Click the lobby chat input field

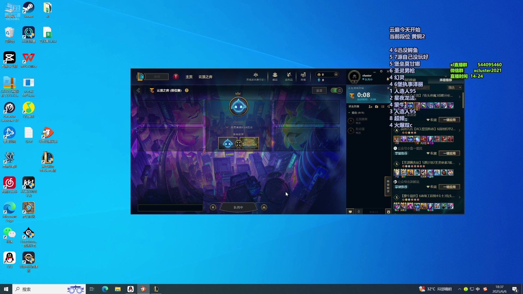[170, 208]
